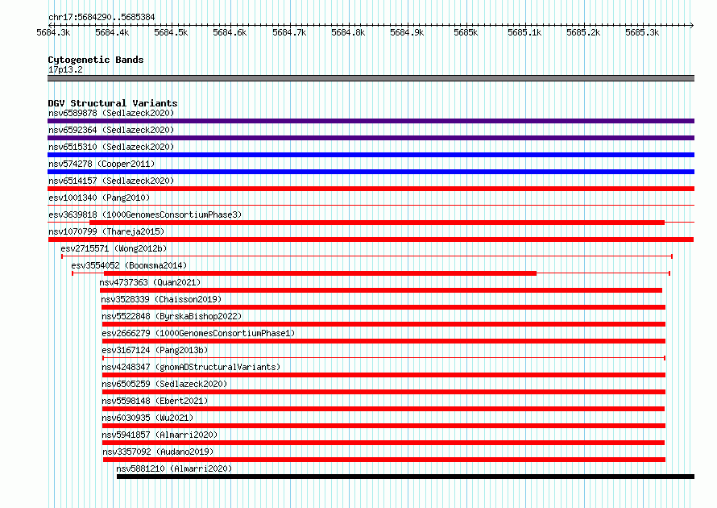
Task: Click the red bar for esv3639818
Action: (x=377, y=223)
